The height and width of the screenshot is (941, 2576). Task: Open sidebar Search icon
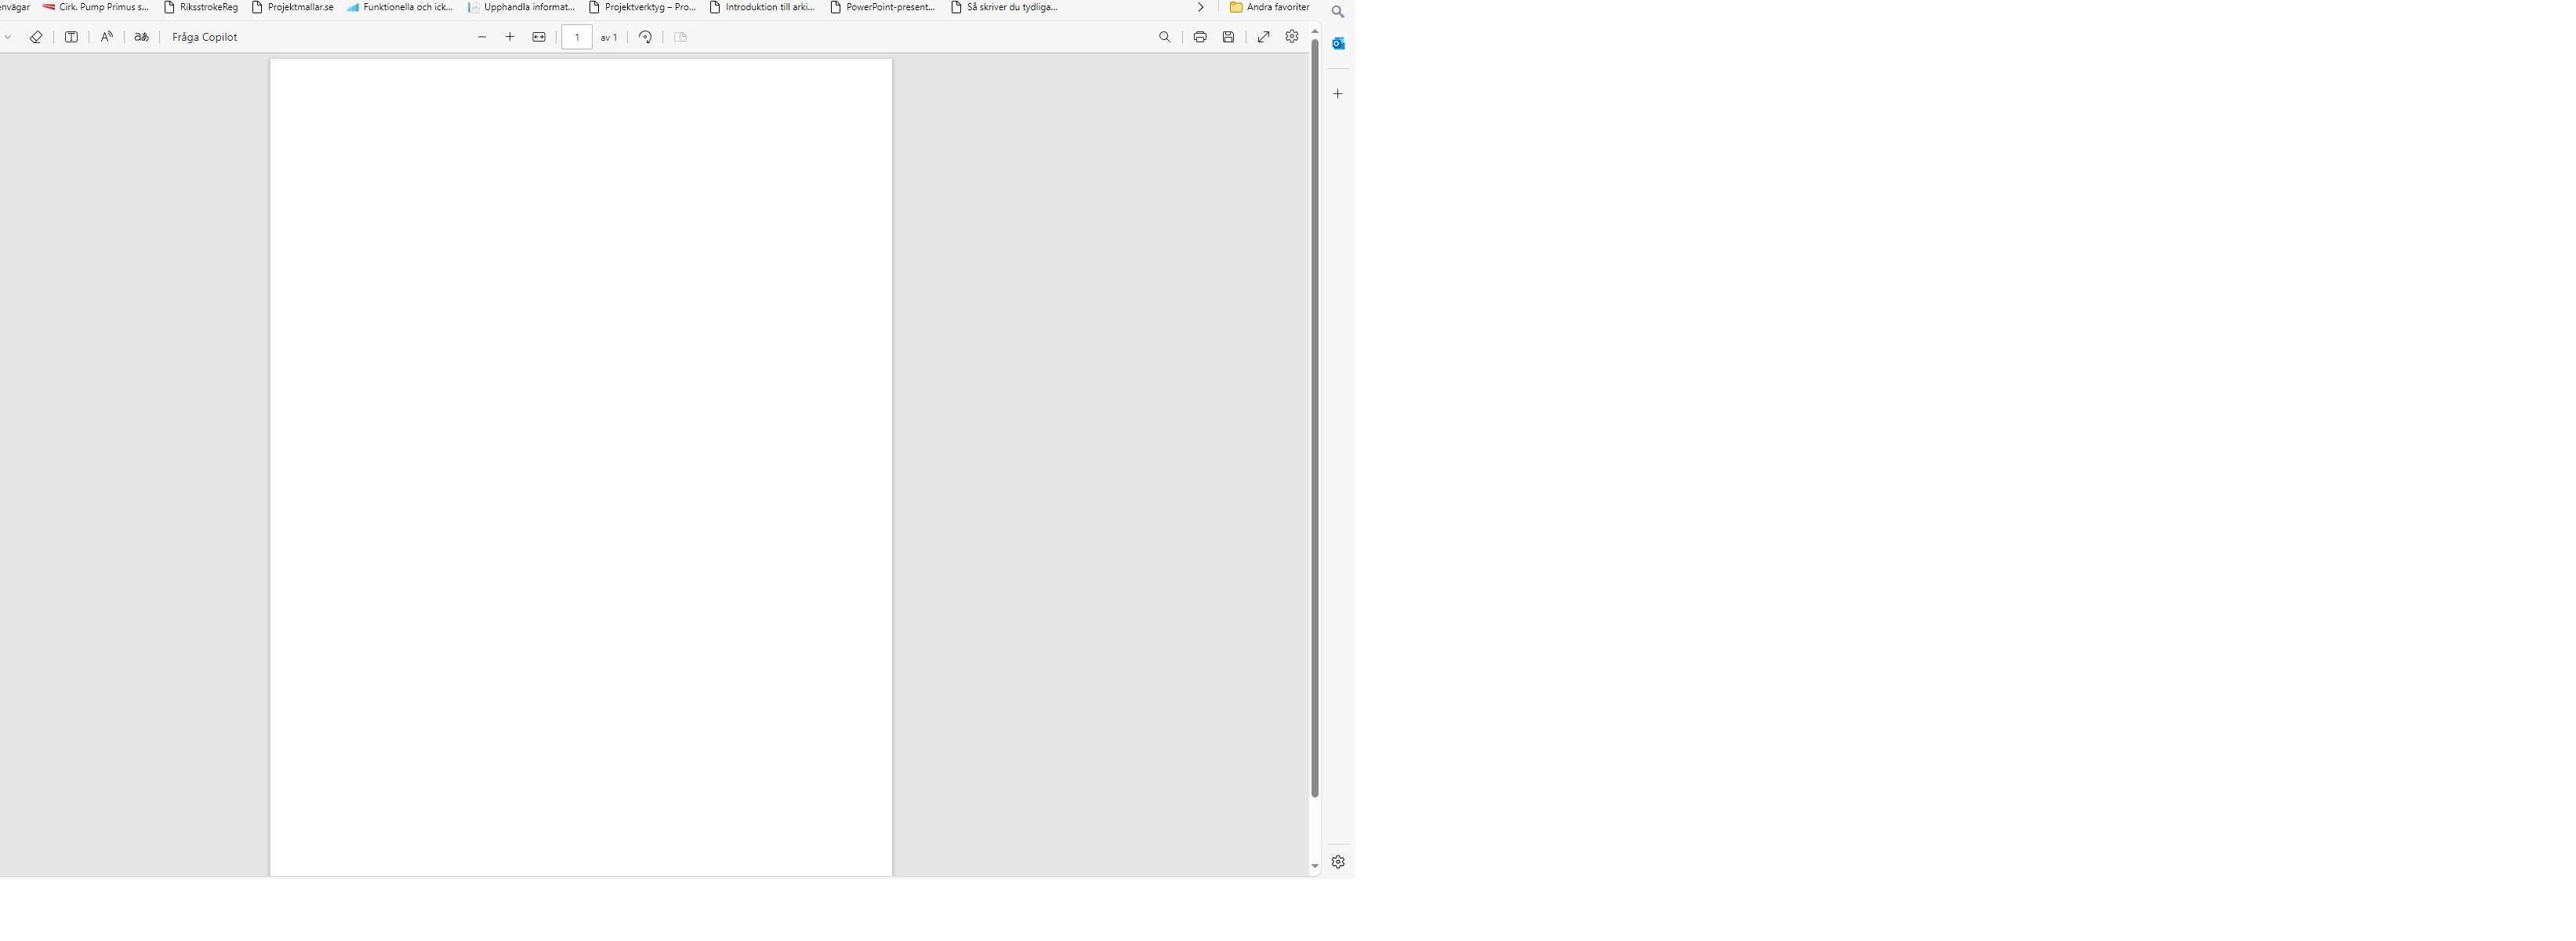[1338, 12]
